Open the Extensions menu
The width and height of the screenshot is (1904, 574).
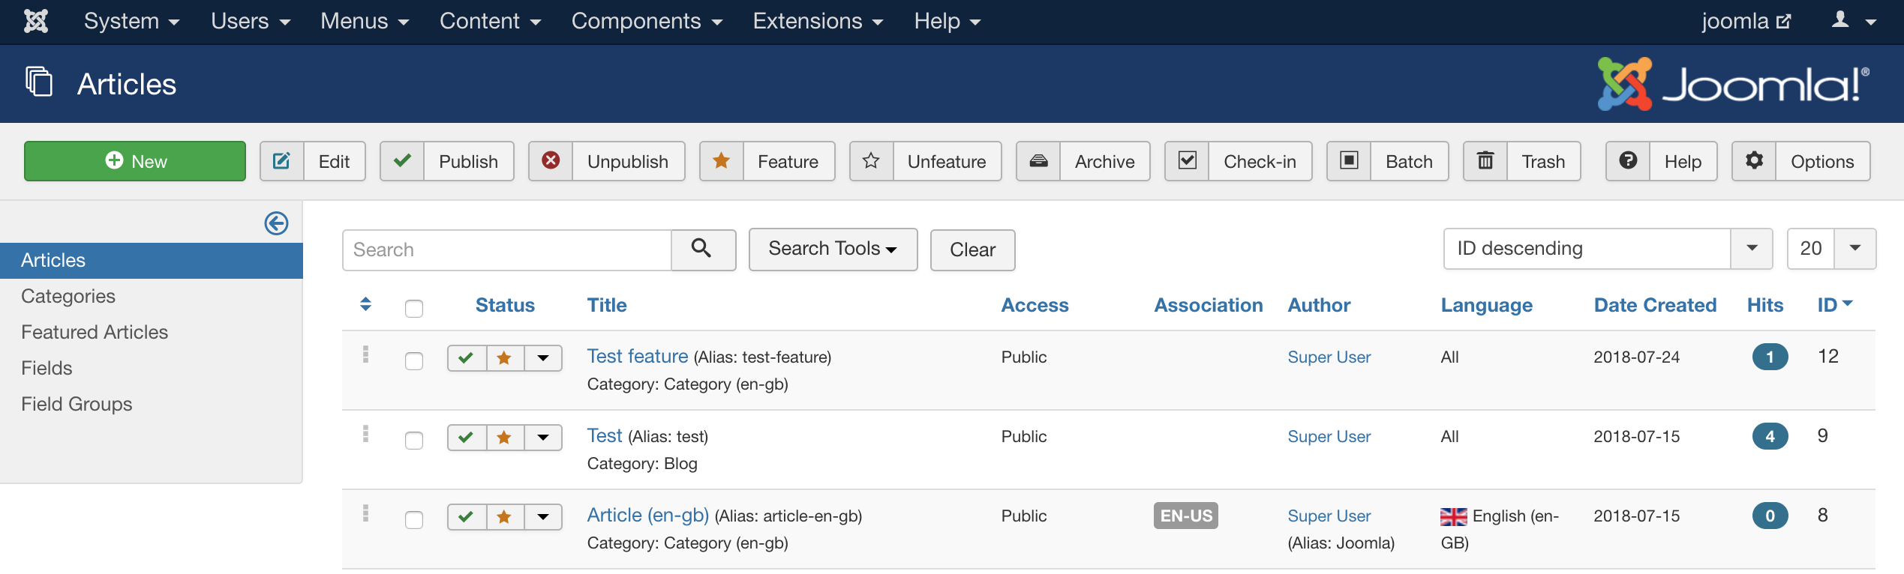point(817,21)
